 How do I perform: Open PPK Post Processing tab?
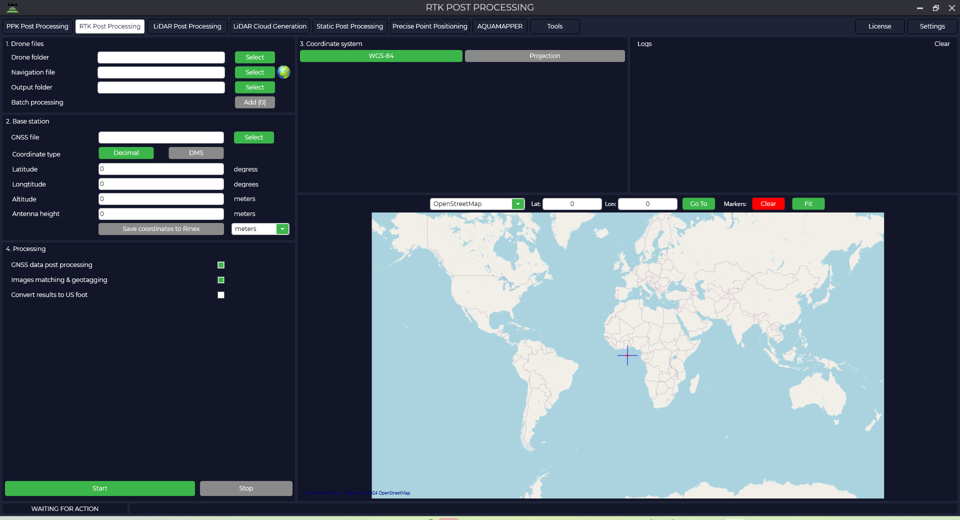click(37, 26)
